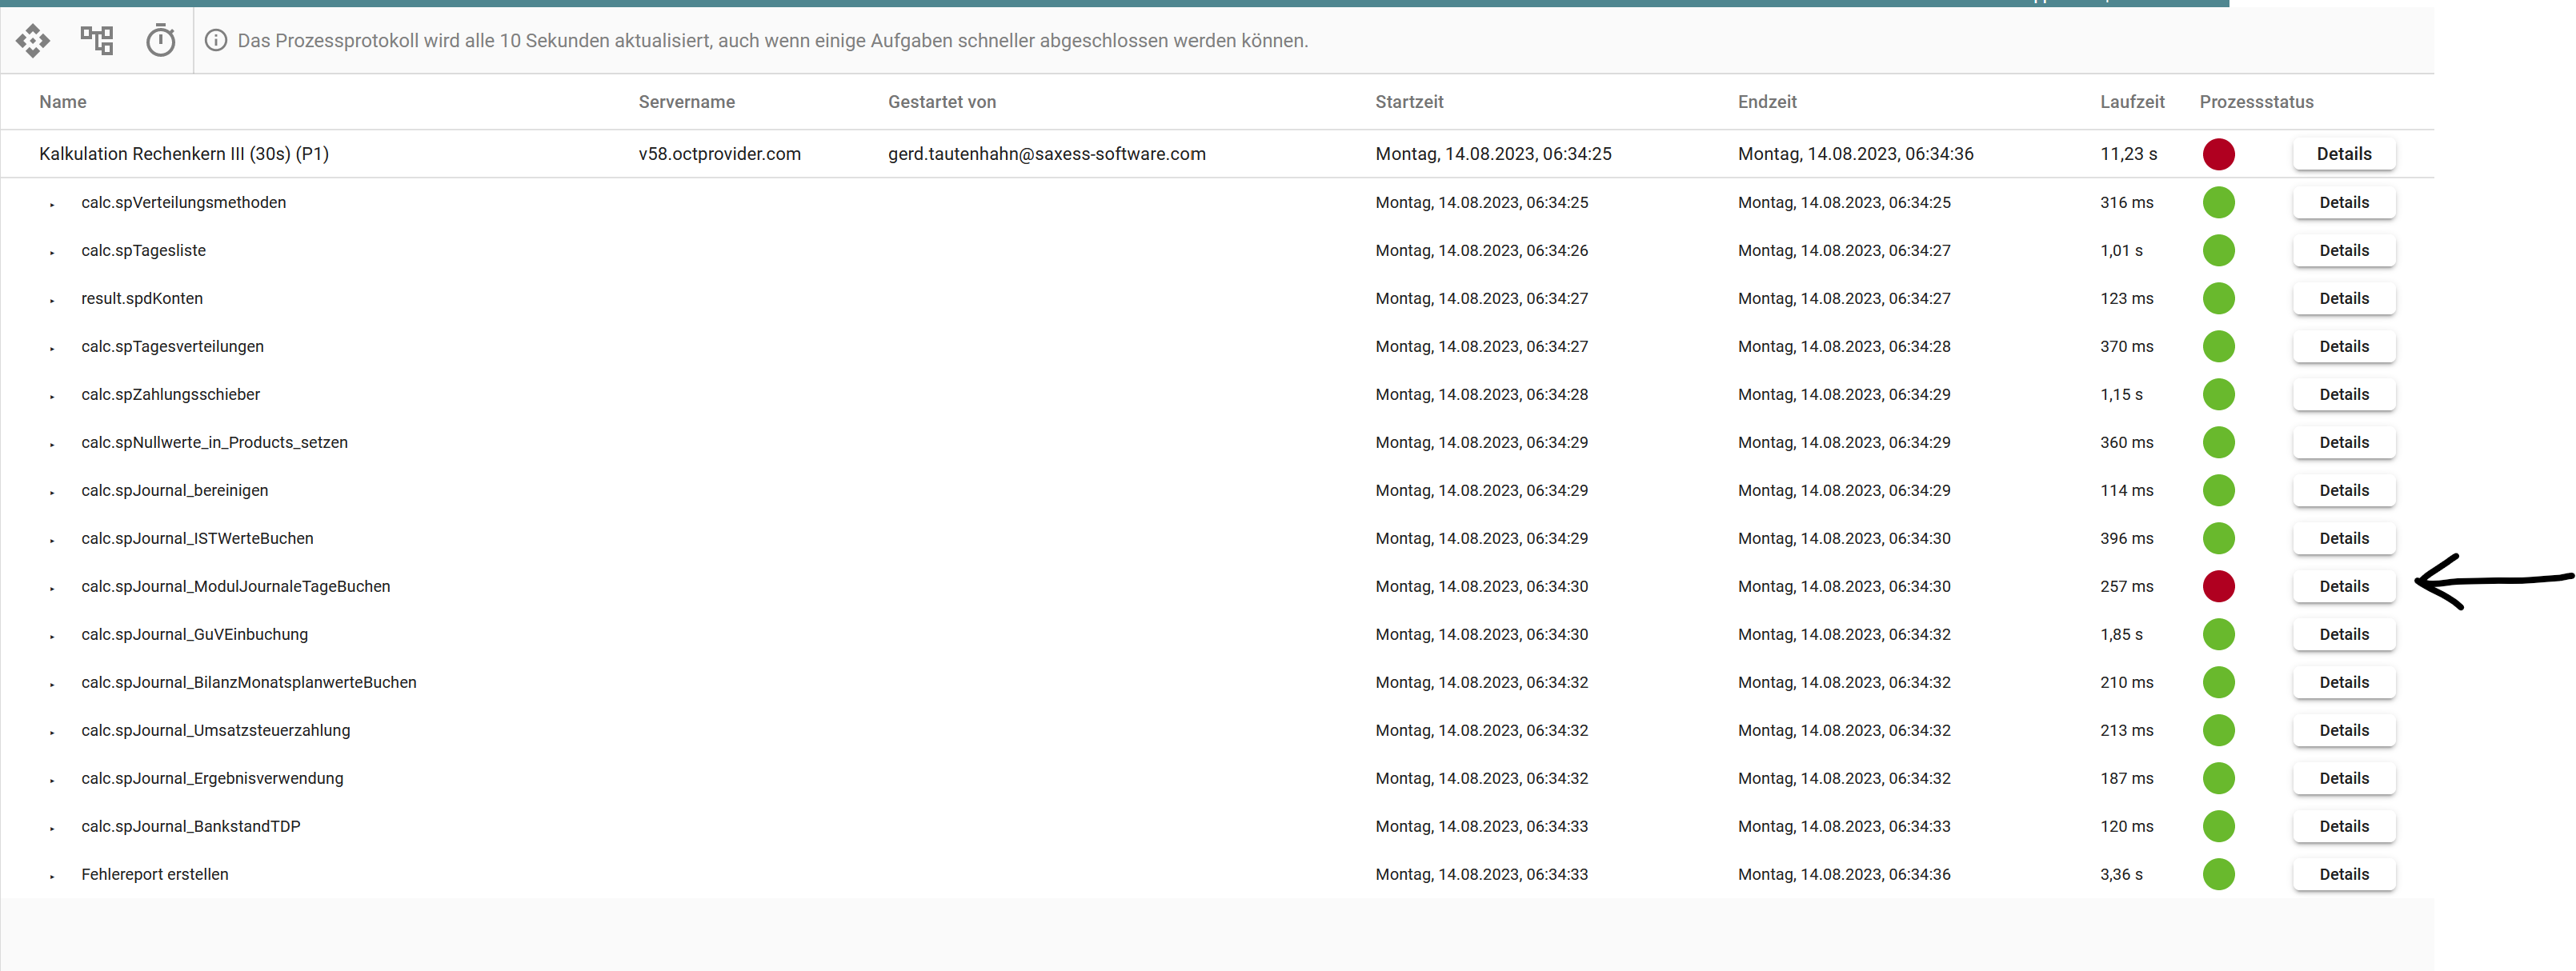Image resolution: width=2576 pixels, height=971 pixels.
Task: Click red status dot for Kalkulation Rechenkern III
Action: (x=2218, y=154)
